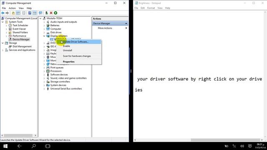The height and width of the screenshot is (150, 267).
Task: Click the volume speaker tray icon
Action: pos(242,146)
